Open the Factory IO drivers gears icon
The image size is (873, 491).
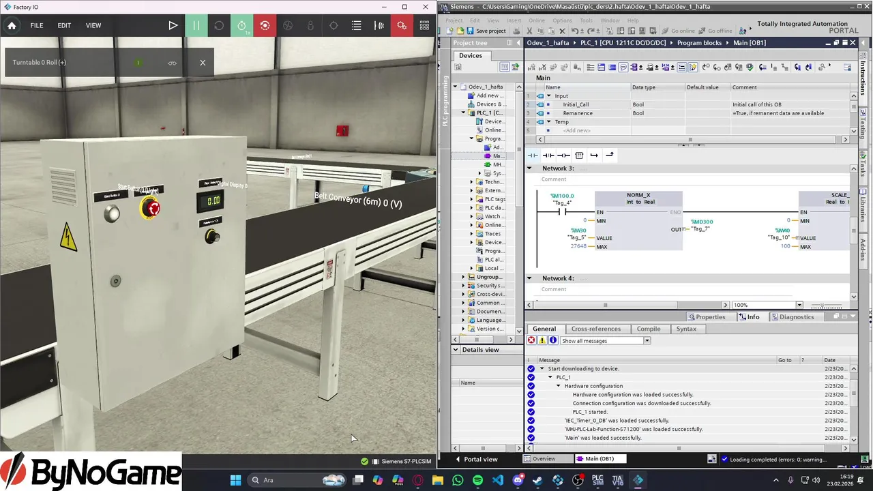(x=402, y=25)
